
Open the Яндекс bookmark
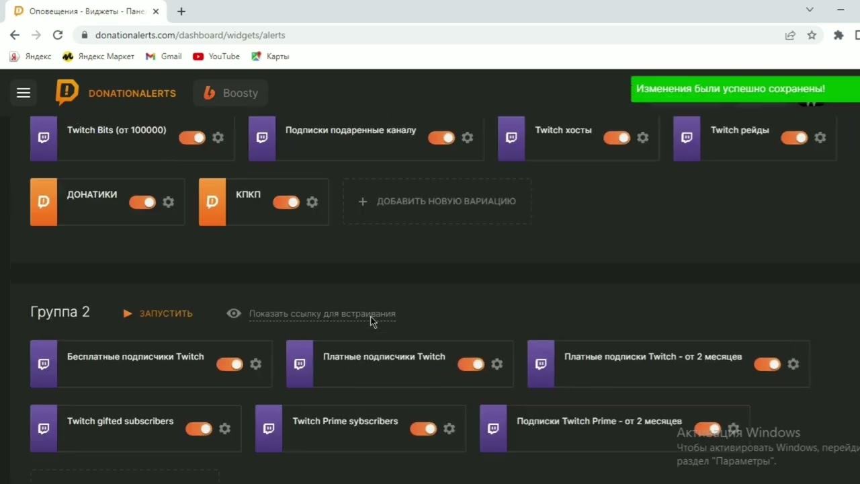(x=30, y=56)
